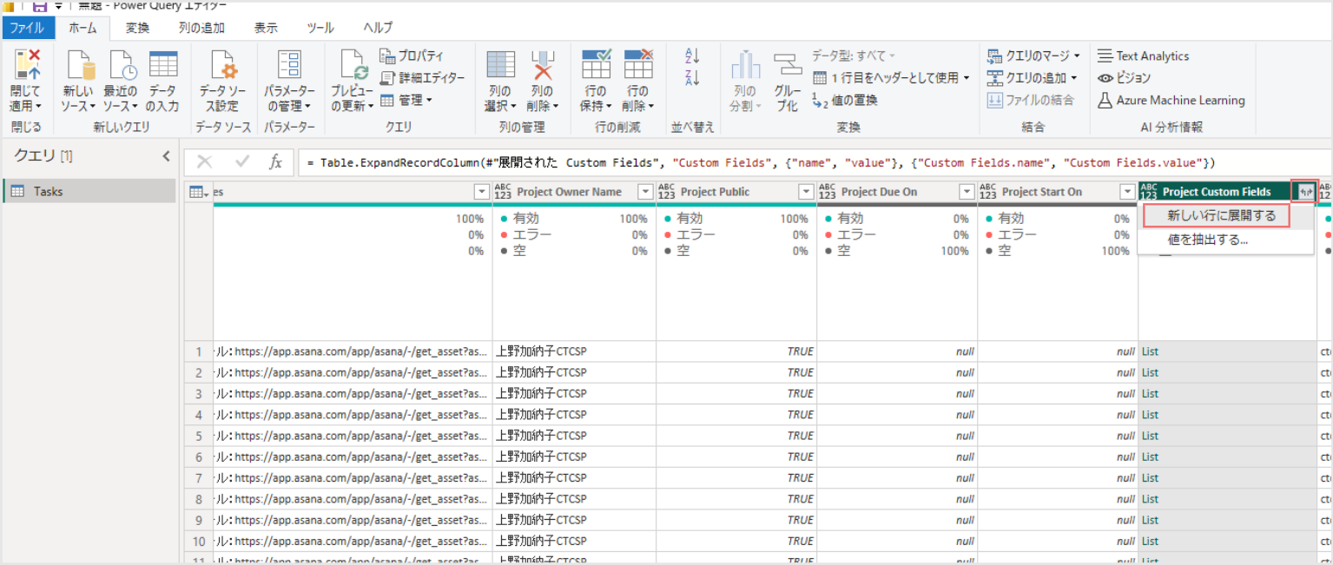
Task: Sort ascending with the A-Z icon
Action: pyautogui.click(x=692, y=56)
